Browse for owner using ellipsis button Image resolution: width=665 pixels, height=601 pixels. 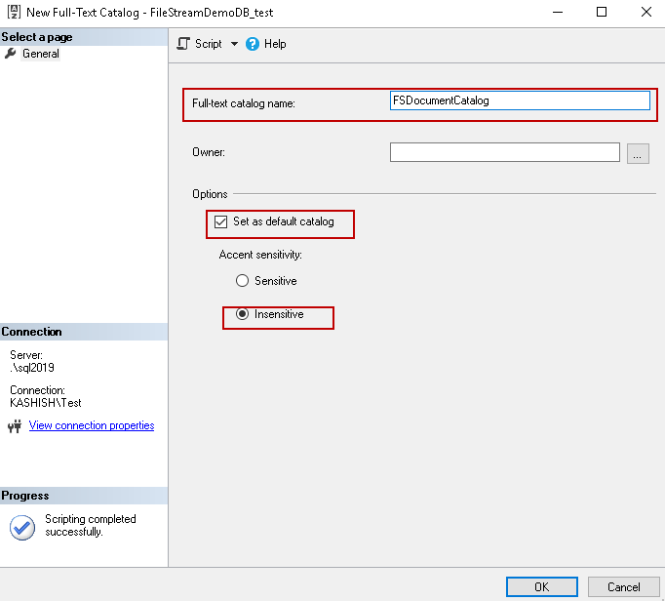click(x=638, y=153)
